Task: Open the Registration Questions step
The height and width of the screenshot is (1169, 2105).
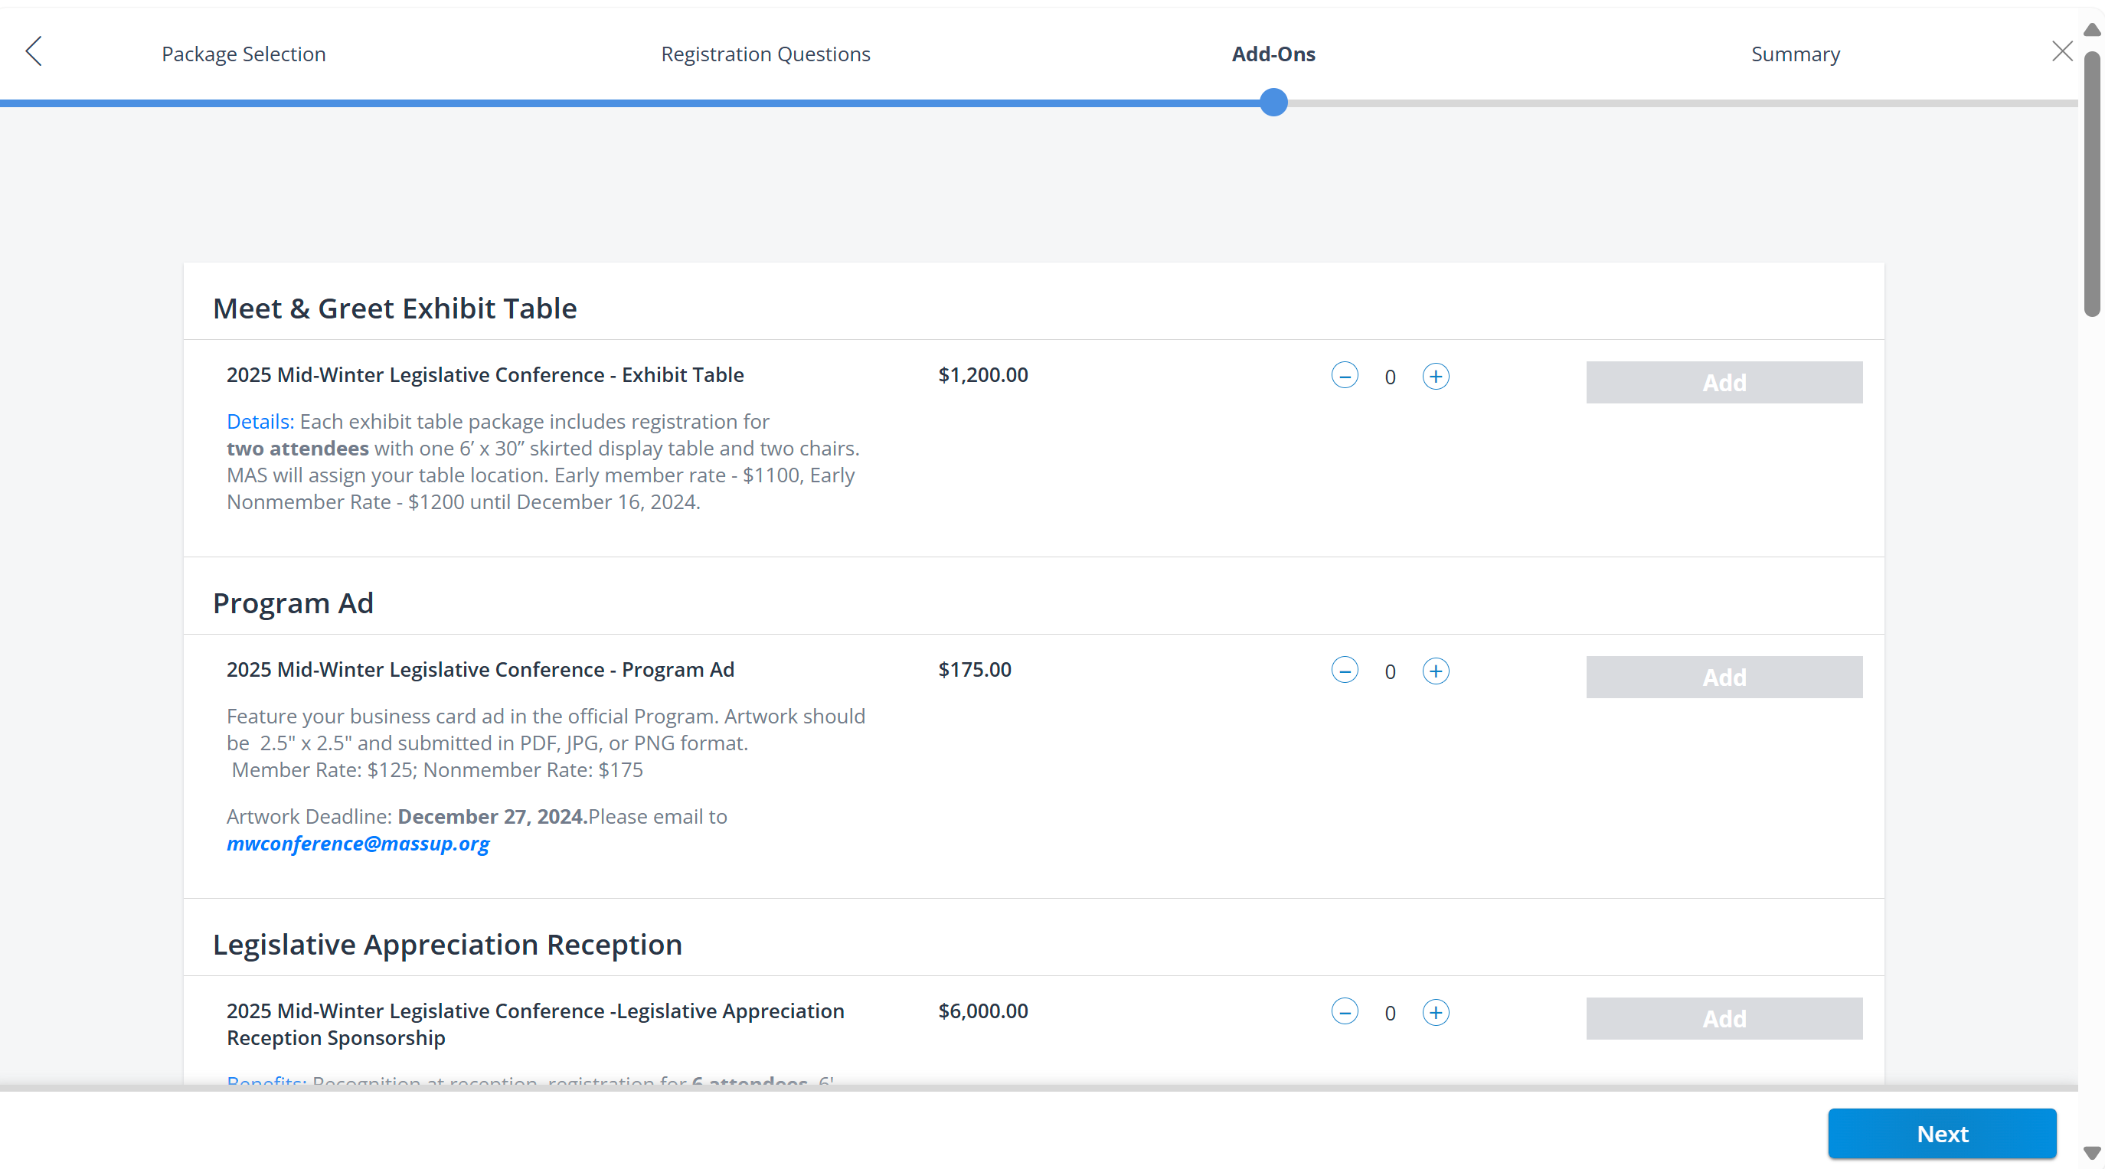Action: click(766, 54)
